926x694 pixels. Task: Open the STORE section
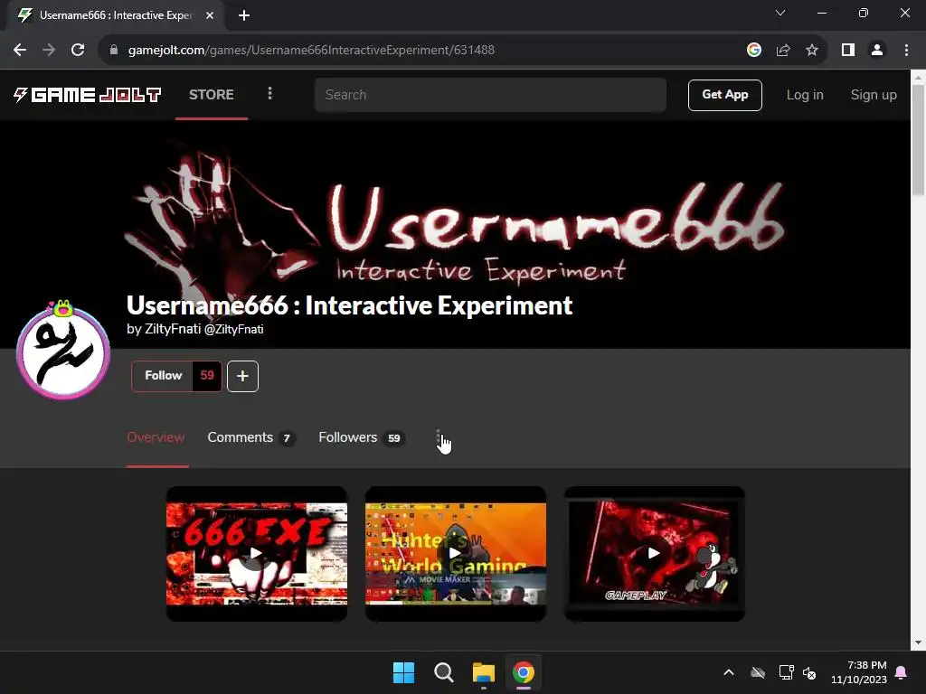pos(212,94)
